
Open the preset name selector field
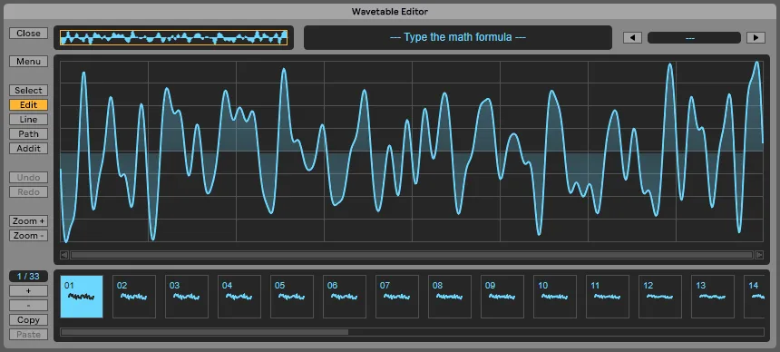coord(694,38)
